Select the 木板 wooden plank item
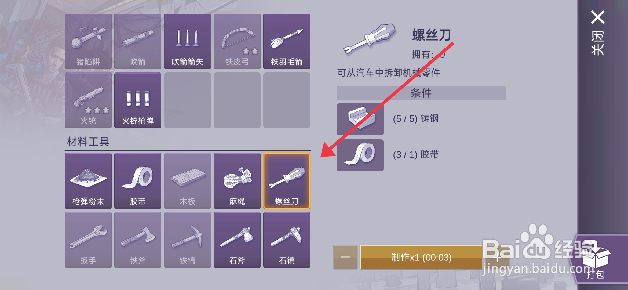Image resolution: width=628 pixels, height=290 pixels. (187, 181)
